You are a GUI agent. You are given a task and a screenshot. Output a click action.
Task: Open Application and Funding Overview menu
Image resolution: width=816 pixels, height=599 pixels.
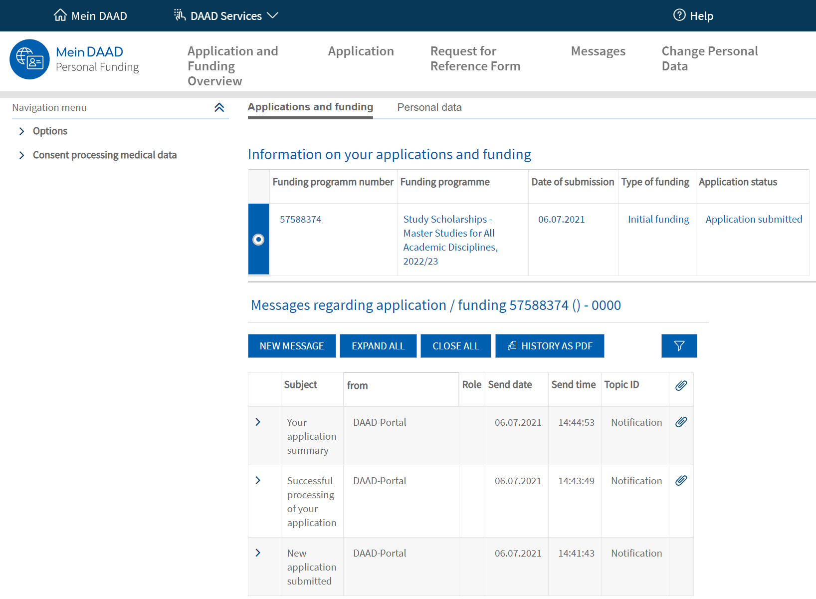click(x=233, y=66)
